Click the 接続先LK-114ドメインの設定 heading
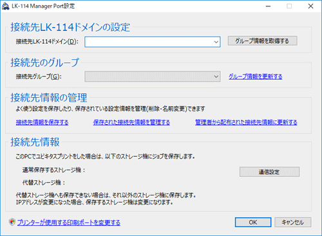The height and width of the screenshot is (236, 322). pos(70,27)
